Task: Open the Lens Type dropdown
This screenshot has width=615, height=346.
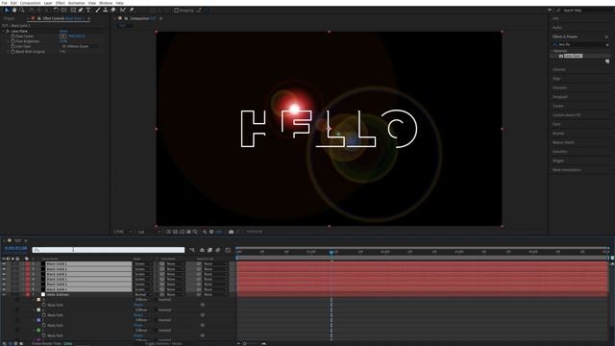Action: tap(80, 46)
